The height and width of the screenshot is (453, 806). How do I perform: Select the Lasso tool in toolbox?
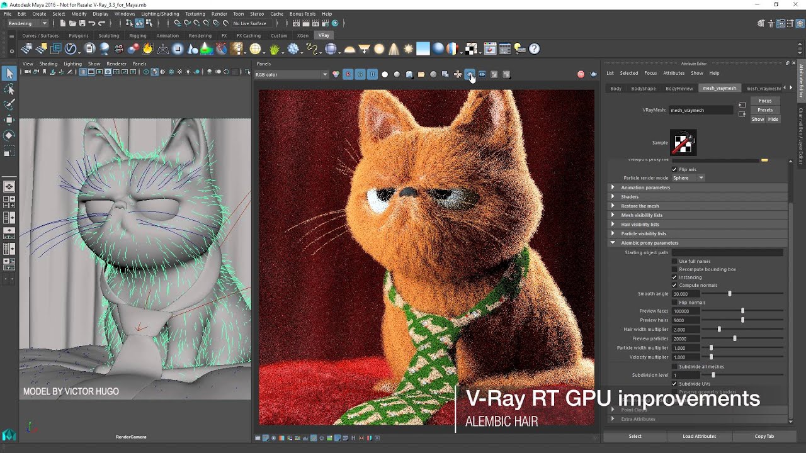pyautogui.click(x=9, y=89)
